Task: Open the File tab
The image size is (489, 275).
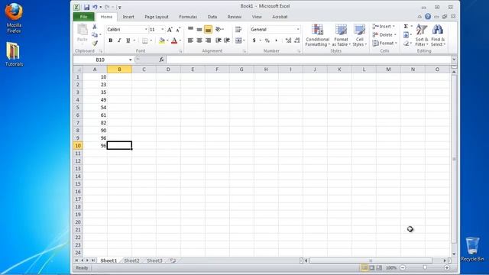Action: (x=83, y=17)
